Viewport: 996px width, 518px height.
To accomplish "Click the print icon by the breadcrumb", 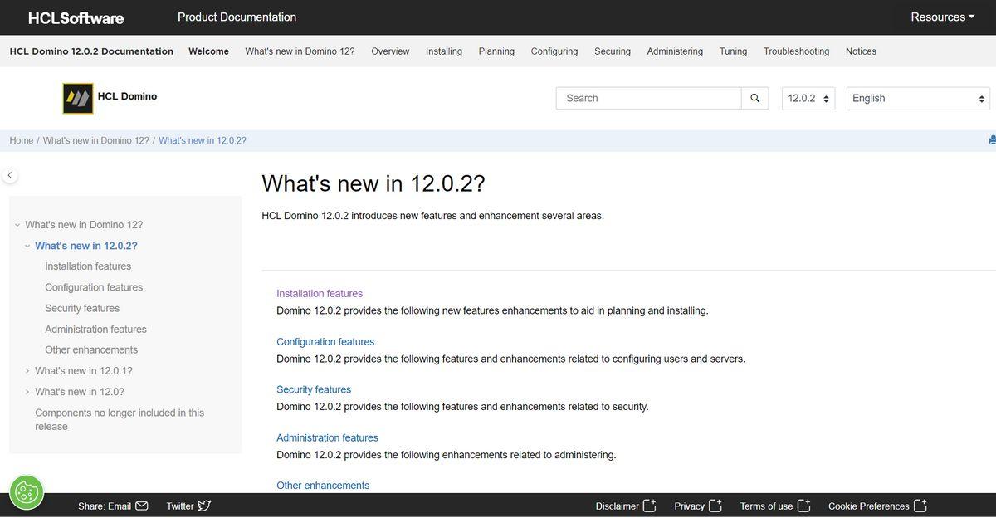I will coord(992,140).
